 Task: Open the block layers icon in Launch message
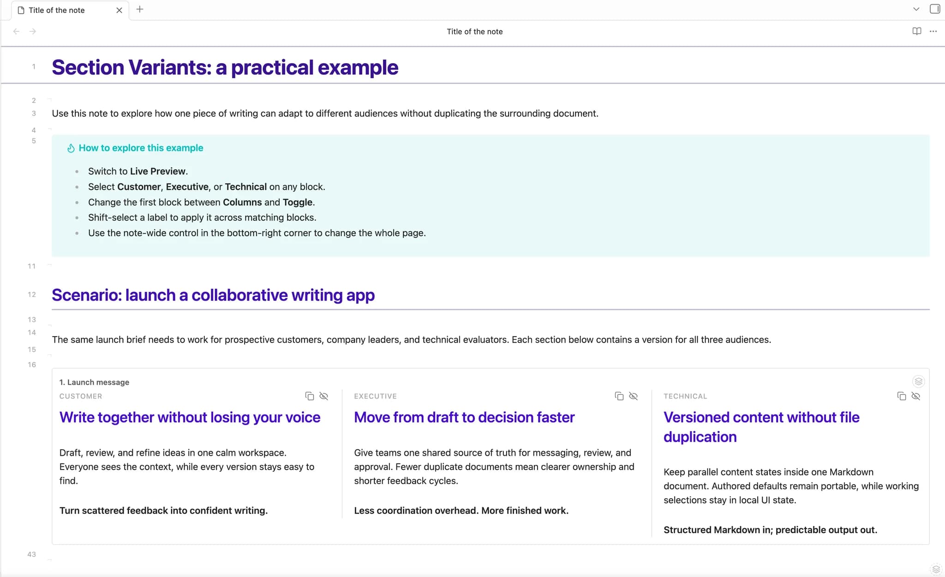(918, 381)
